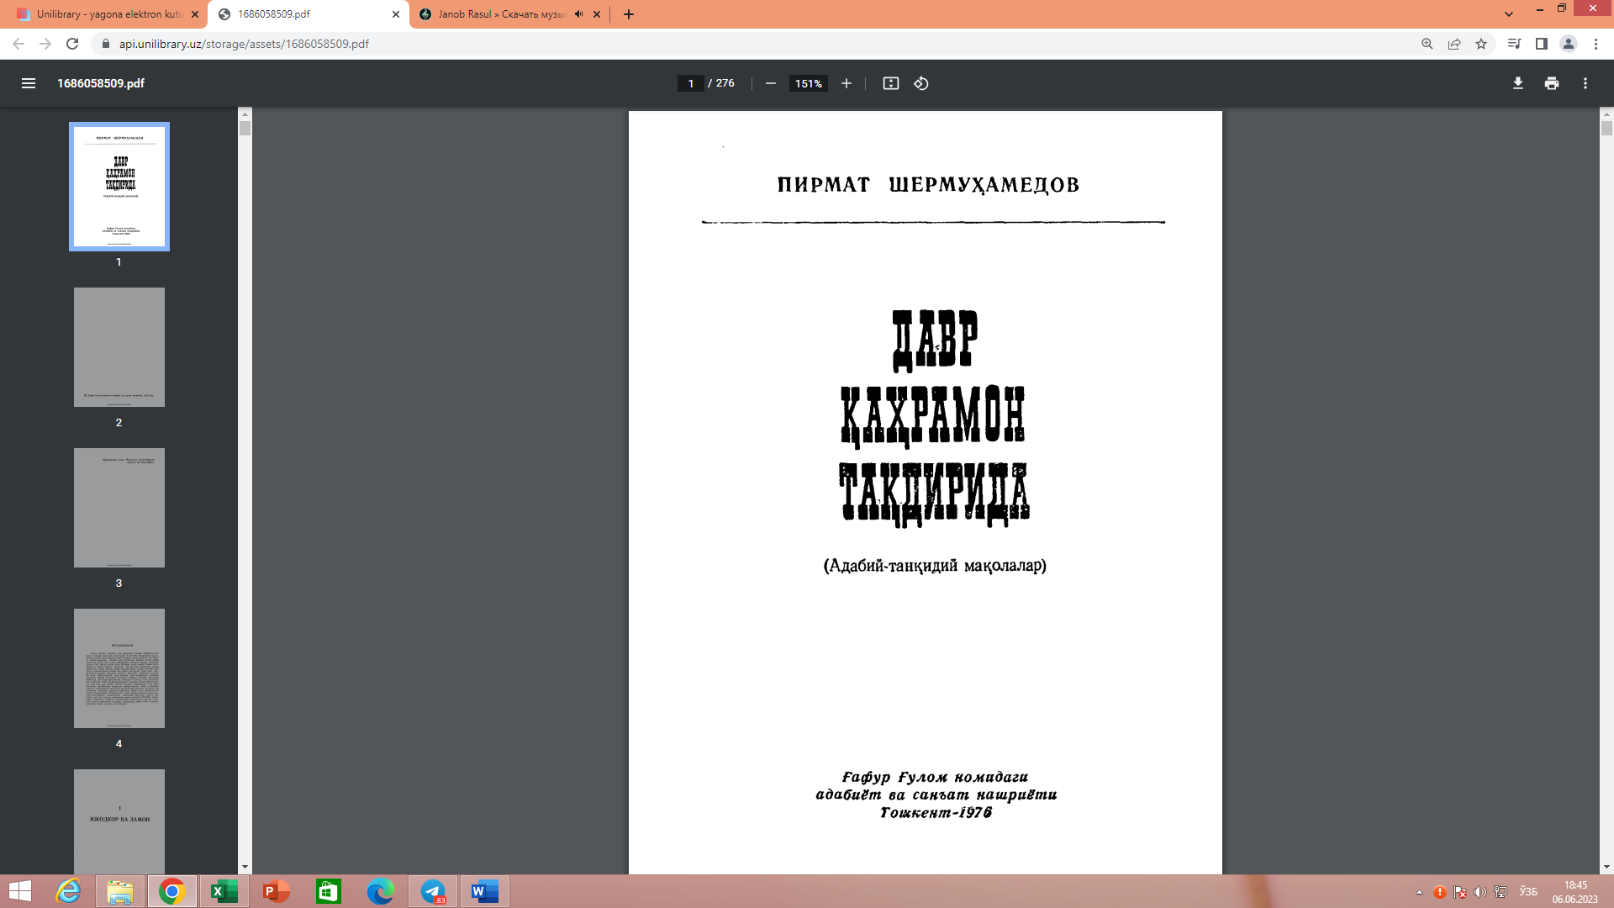
Task: Go back to the previous page
Action: 18,44
